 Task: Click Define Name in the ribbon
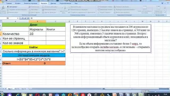pyautogui.click(x=75, y=7)
